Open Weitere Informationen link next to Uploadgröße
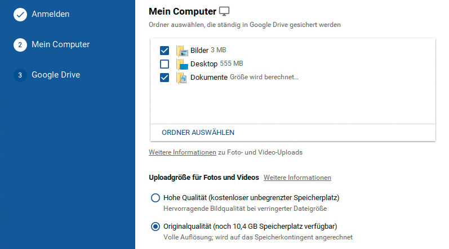 coord(297,178)
